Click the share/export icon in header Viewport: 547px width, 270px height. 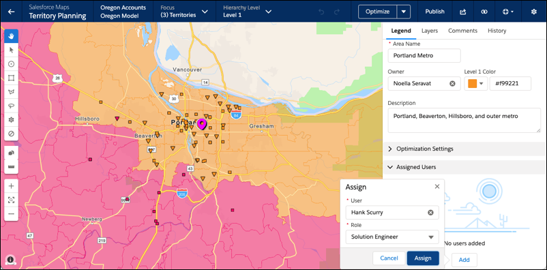463,12
